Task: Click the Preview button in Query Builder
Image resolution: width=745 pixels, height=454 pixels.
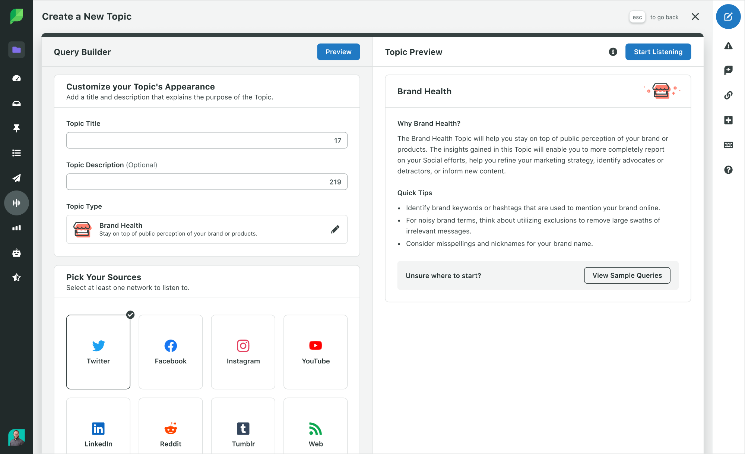Action: point(338,51)
